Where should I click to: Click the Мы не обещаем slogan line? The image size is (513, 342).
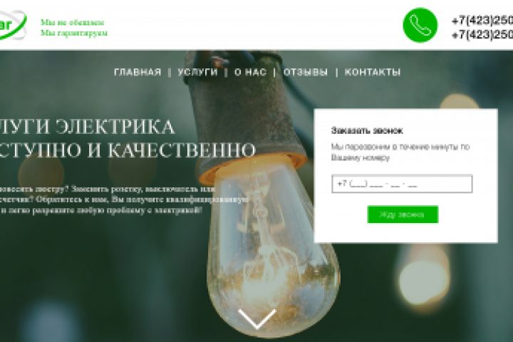[x=72, y=23]
